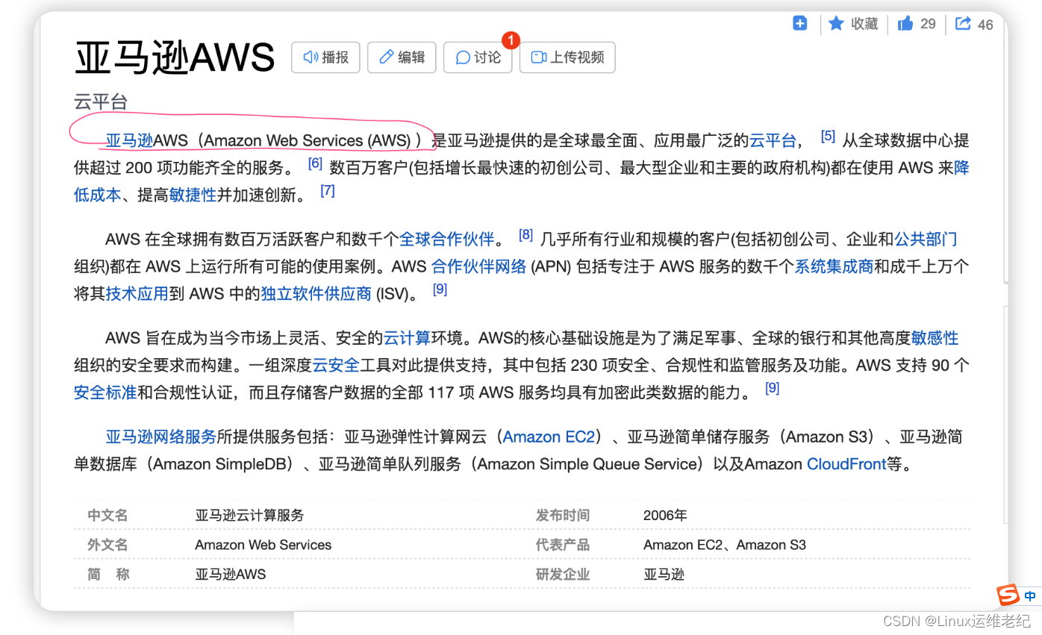Open the 公共部门 link
This screenshot has width=1042, height=635.
click(x=926, y=240)
